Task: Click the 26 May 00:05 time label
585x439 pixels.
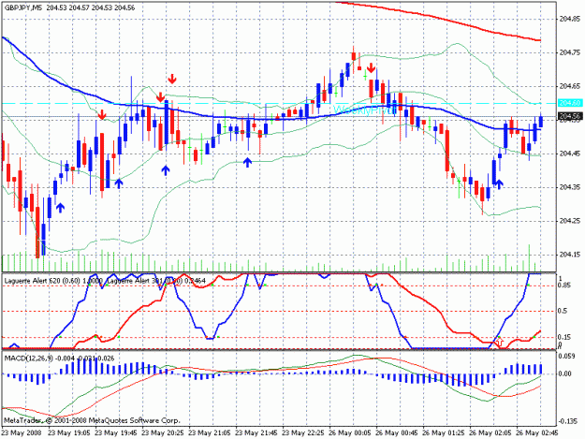Action: point(350,433)
